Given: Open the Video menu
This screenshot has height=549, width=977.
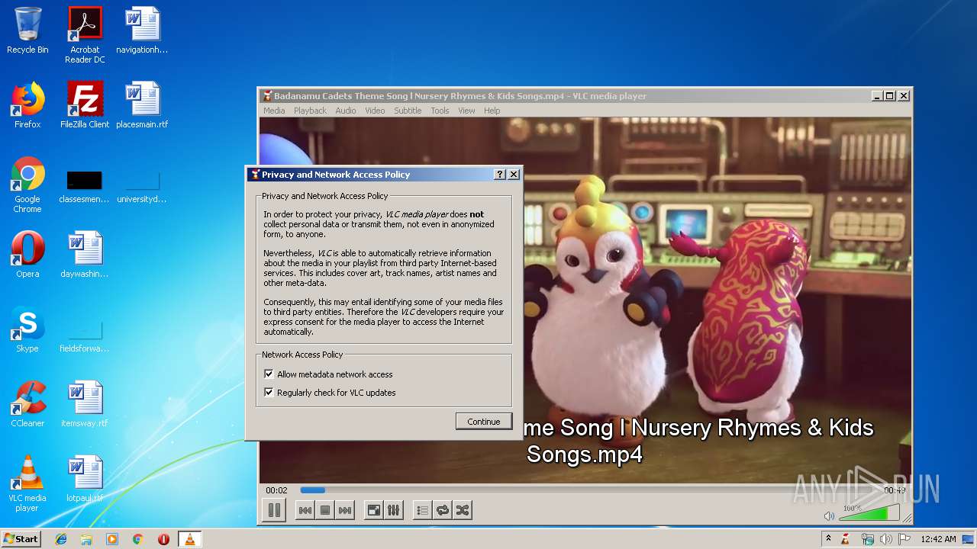Looking at the screenshot, I should click(375, 111).
